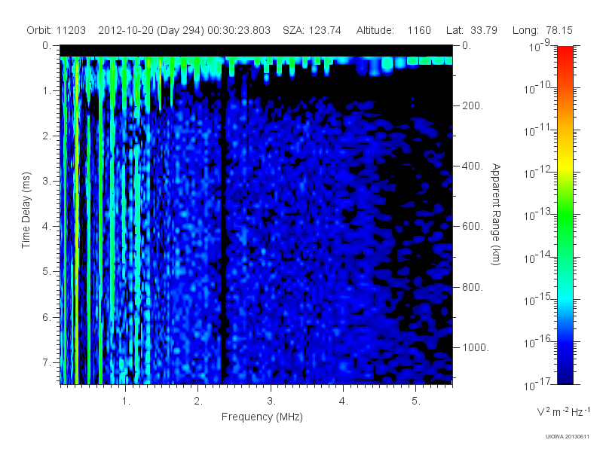The width and height of the screenshot is (603, 452).
Task: Click the '3.' frequency axis tick label
Action: pos(271,402)
